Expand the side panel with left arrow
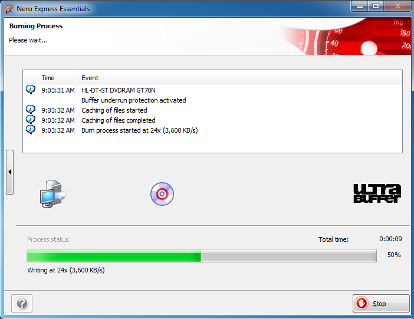The image size is (414, 319). [x=10, y=172]
